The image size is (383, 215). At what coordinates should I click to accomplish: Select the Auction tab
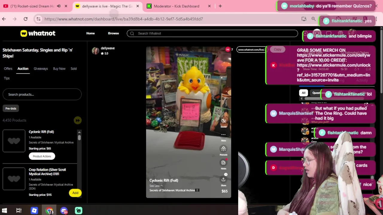pyautogui.click(x=23, y=69)
